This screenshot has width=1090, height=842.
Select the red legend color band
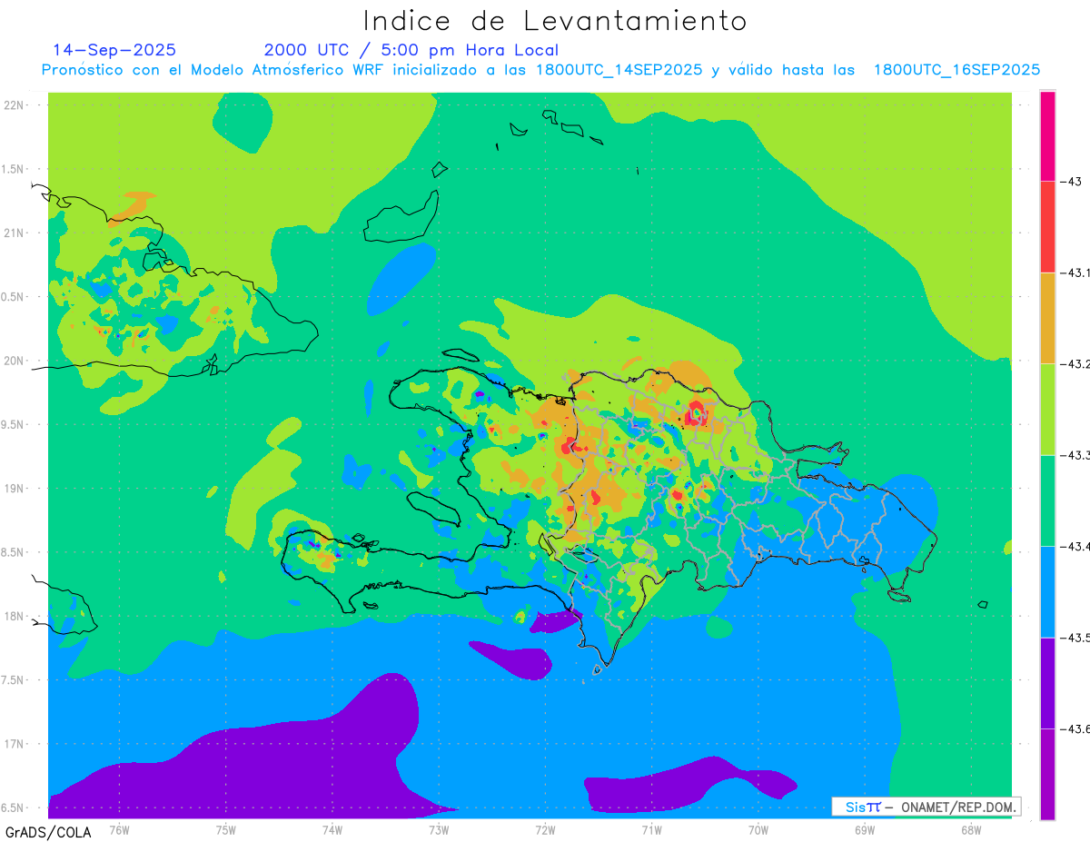click(x=1047, y=226)
